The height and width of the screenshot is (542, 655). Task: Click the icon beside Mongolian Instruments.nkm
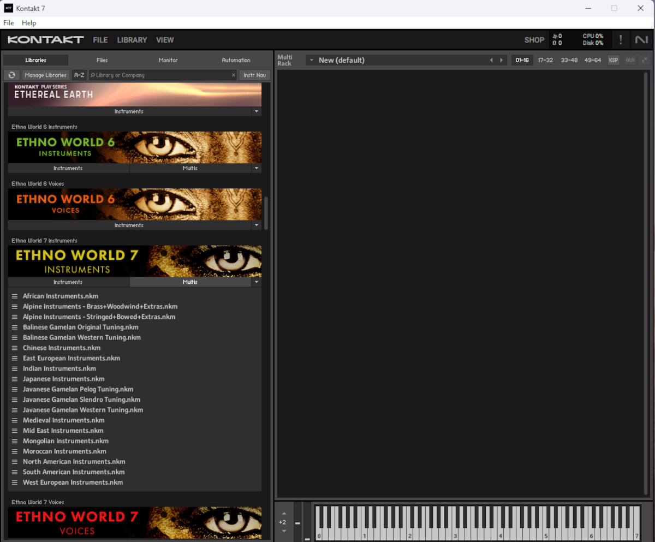pos(15,441)
